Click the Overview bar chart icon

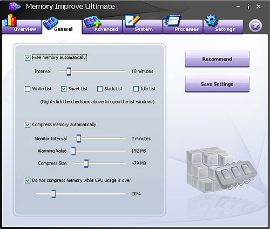(x=10, y=20)
